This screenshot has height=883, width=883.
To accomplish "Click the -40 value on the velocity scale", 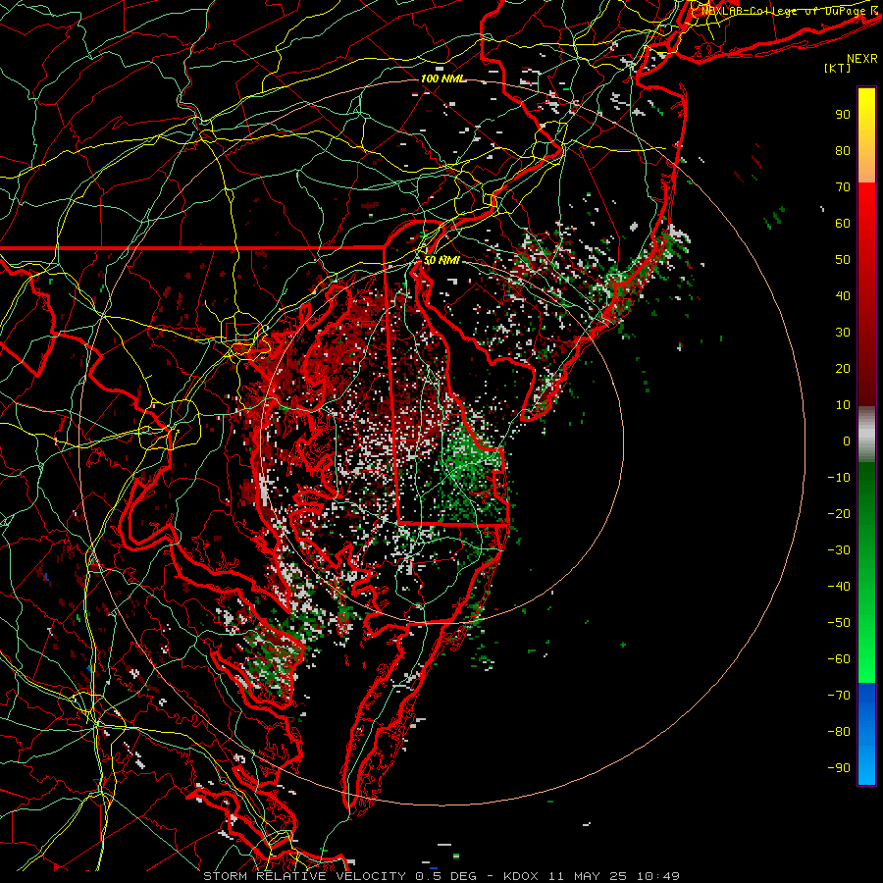I will click(839, 587).
